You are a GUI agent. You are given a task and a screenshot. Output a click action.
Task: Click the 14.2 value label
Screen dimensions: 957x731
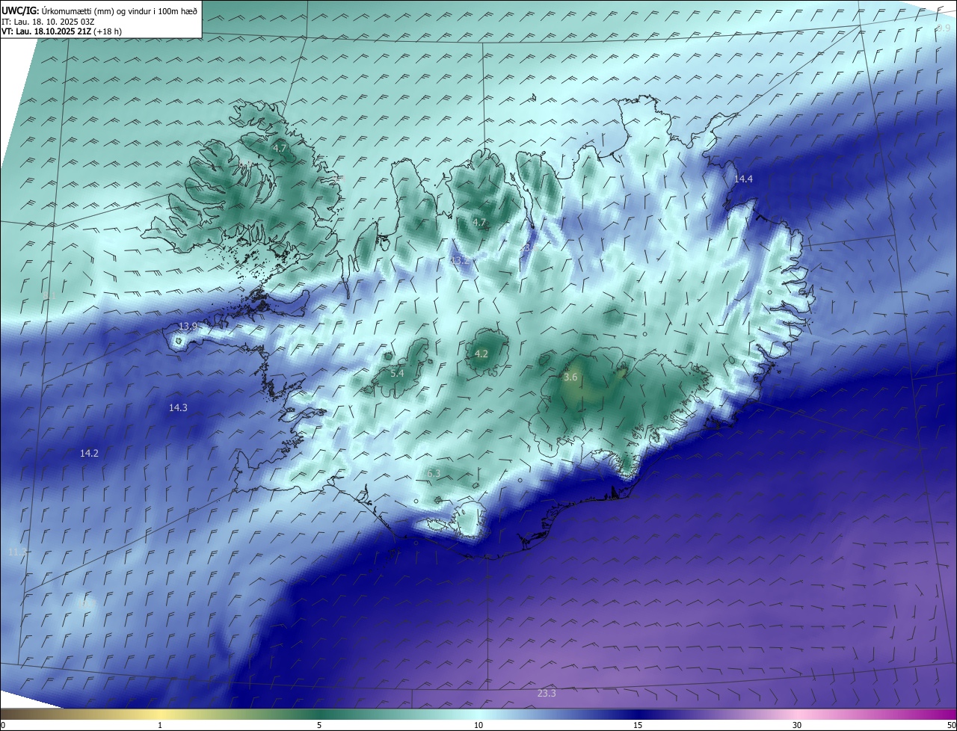pos(89,454)
